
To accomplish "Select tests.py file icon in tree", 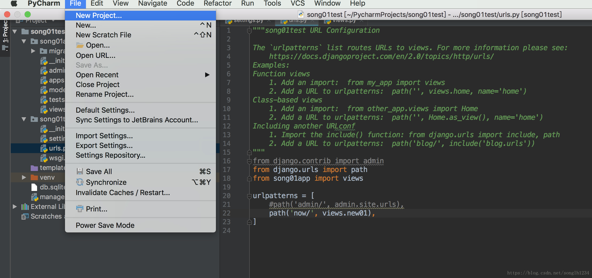I will pyautogui.click(x=44, y=100).
